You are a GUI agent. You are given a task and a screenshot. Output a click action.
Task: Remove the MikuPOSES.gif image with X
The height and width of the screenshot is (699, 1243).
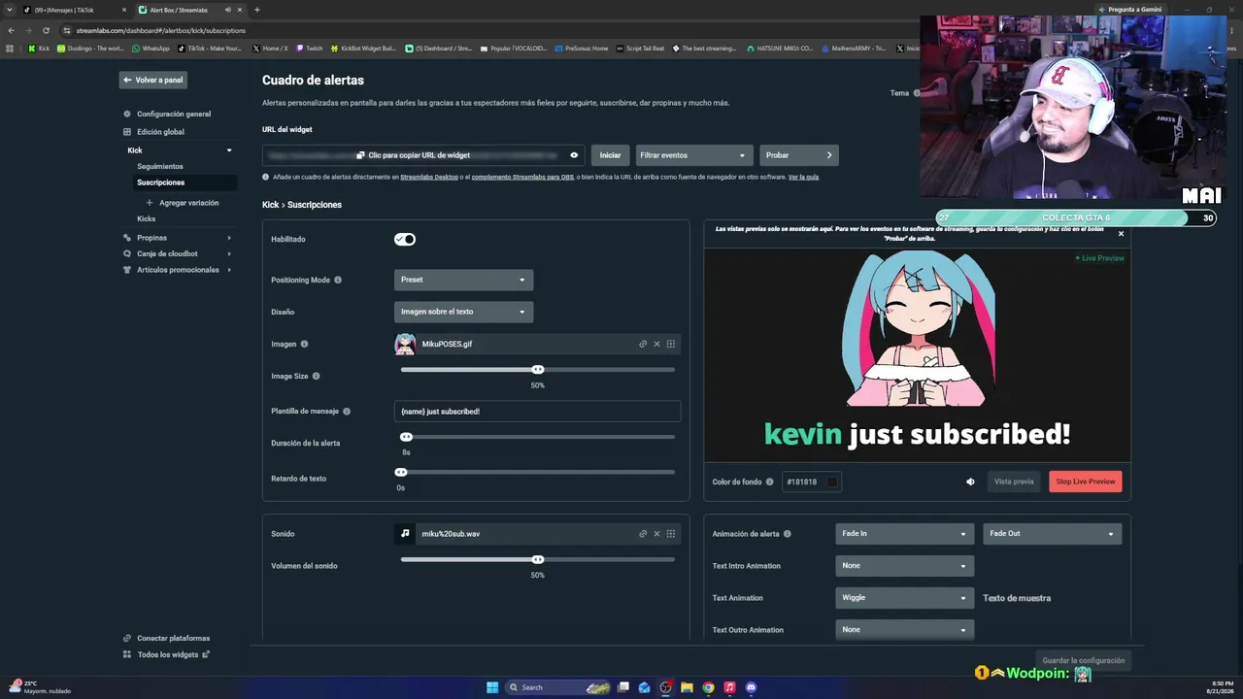pyautogui.click(x=656, y=344)
